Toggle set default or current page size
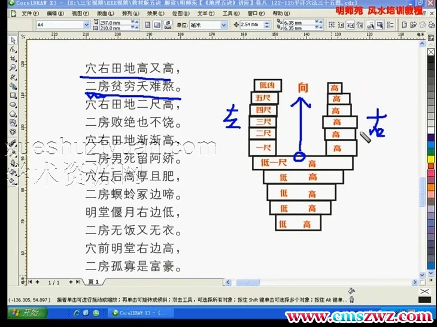 (x=168, y=25)
